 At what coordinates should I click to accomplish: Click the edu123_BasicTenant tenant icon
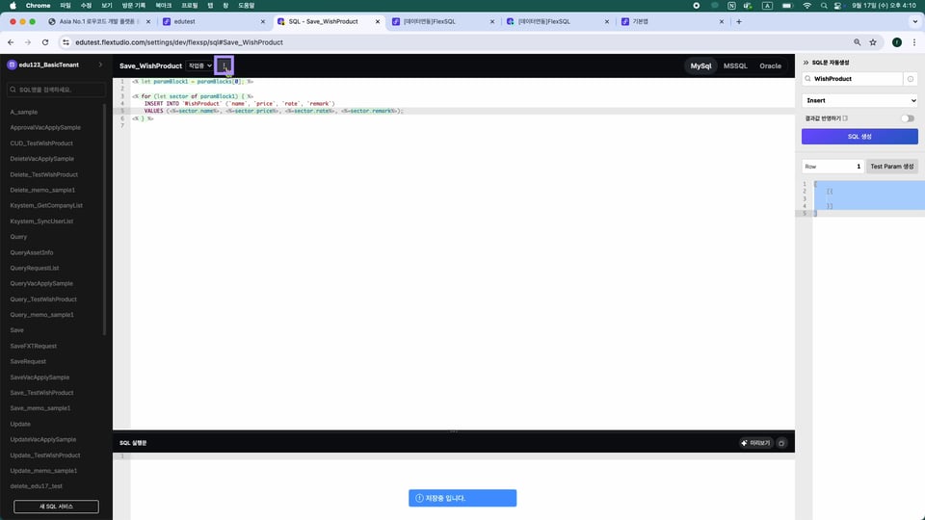tap(12, 65)
